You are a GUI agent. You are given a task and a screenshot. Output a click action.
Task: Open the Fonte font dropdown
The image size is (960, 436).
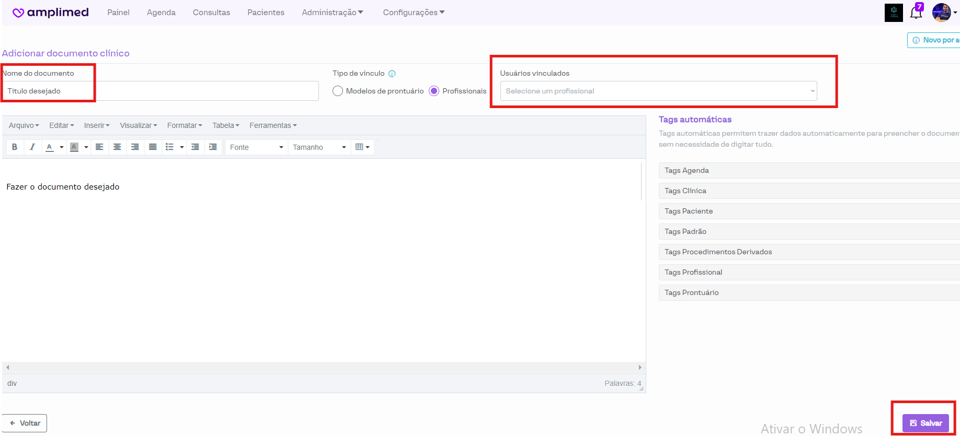(256, 147)
